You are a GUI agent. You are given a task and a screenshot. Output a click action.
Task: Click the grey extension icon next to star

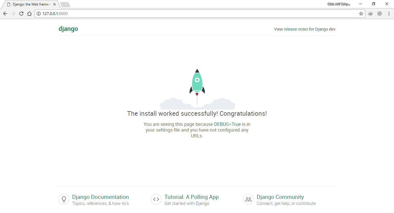click(x=370, y=14)
